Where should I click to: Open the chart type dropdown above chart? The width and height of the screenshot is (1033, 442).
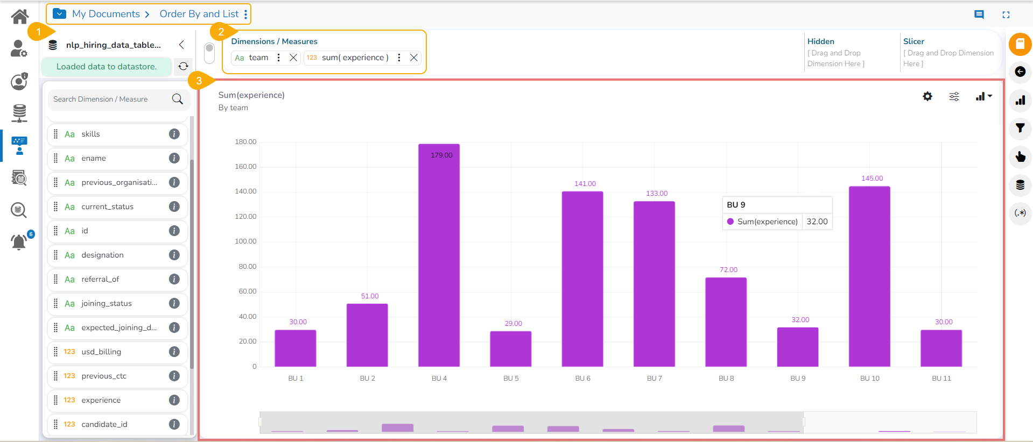click(983, 96)
